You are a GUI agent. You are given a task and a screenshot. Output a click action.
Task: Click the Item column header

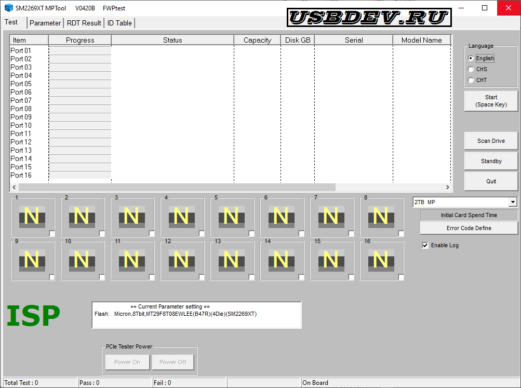click(29, 40)
